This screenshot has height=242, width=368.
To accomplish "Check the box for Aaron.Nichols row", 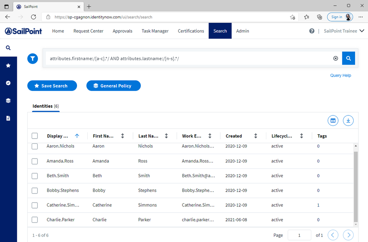I will click(35, 146).
